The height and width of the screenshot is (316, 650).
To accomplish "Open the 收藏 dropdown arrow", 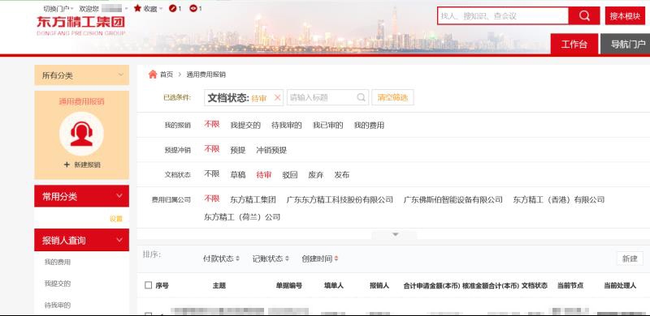I will click(x=160, y=9).
